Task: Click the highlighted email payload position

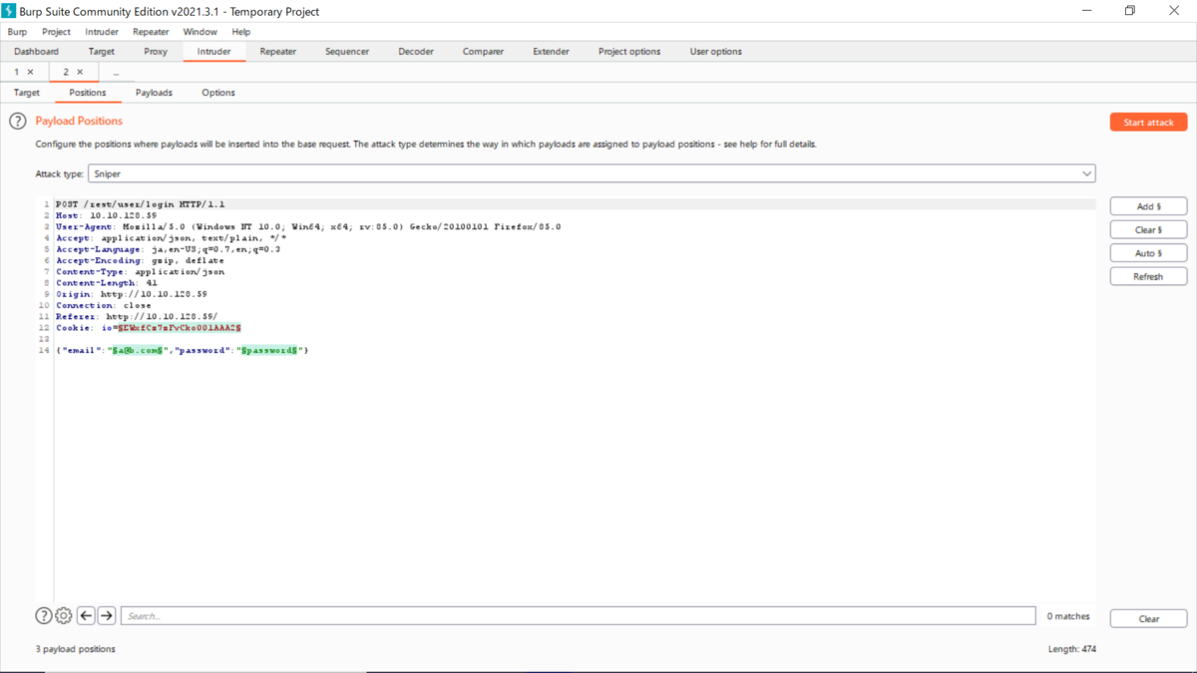Action: tap(137, 350)
